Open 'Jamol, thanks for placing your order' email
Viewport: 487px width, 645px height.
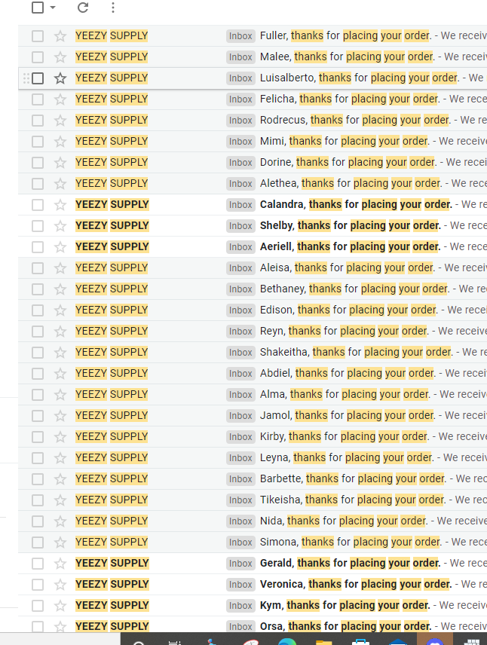tap(348, 416)
